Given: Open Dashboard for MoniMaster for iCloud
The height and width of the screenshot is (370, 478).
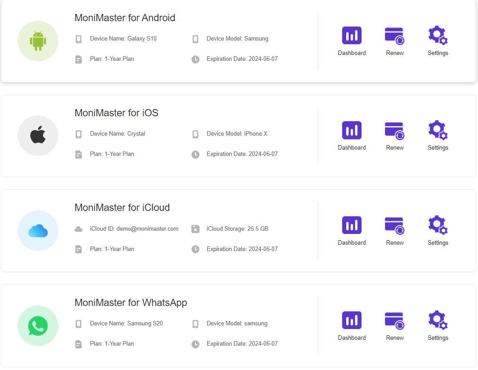Looking at the screenshot, I should click(x=352, y=225).
